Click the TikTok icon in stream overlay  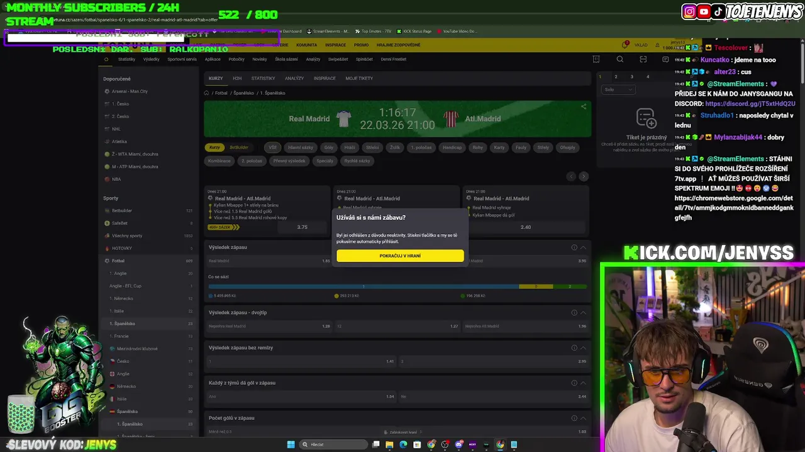click(718, 11)
